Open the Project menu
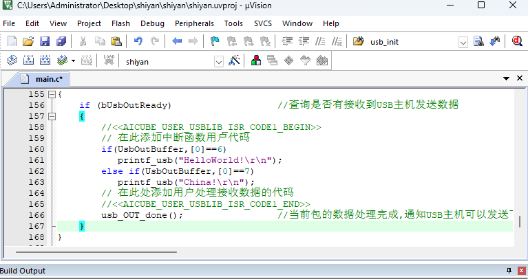The width and height of the screenshot is (528, 279). point(89,23)
